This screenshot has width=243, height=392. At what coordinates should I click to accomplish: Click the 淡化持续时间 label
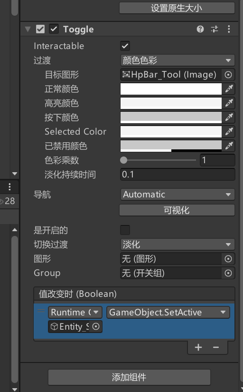70,175
